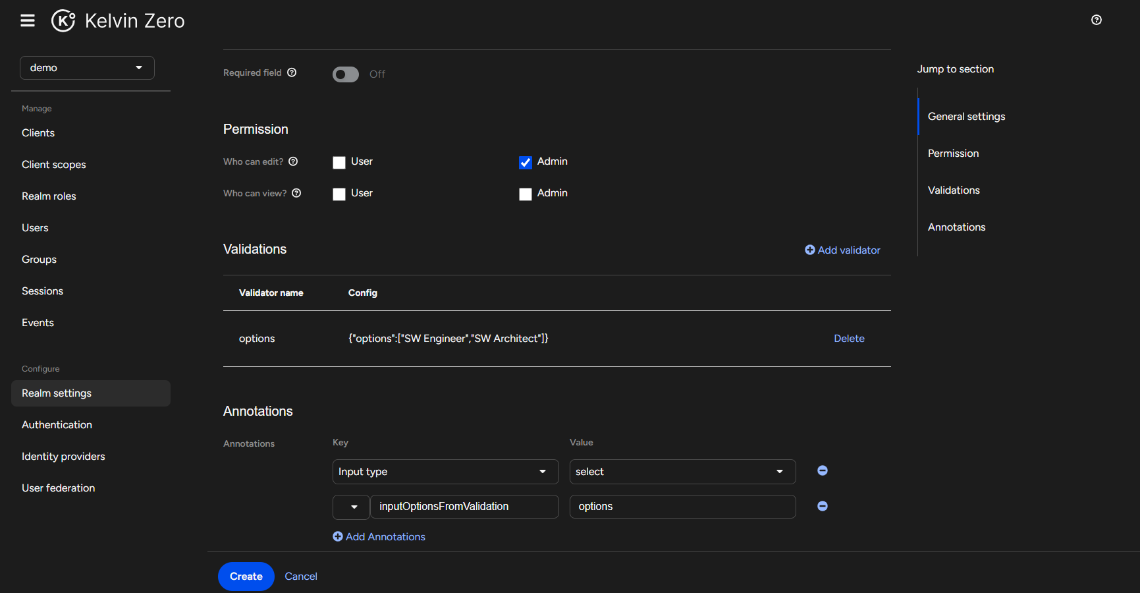Click the options value input field
Viewport: 1140px width, 593px height.
tap(682, 507)
